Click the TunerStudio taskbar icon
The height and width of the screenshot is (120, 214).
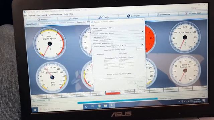[x=112, y=105]
